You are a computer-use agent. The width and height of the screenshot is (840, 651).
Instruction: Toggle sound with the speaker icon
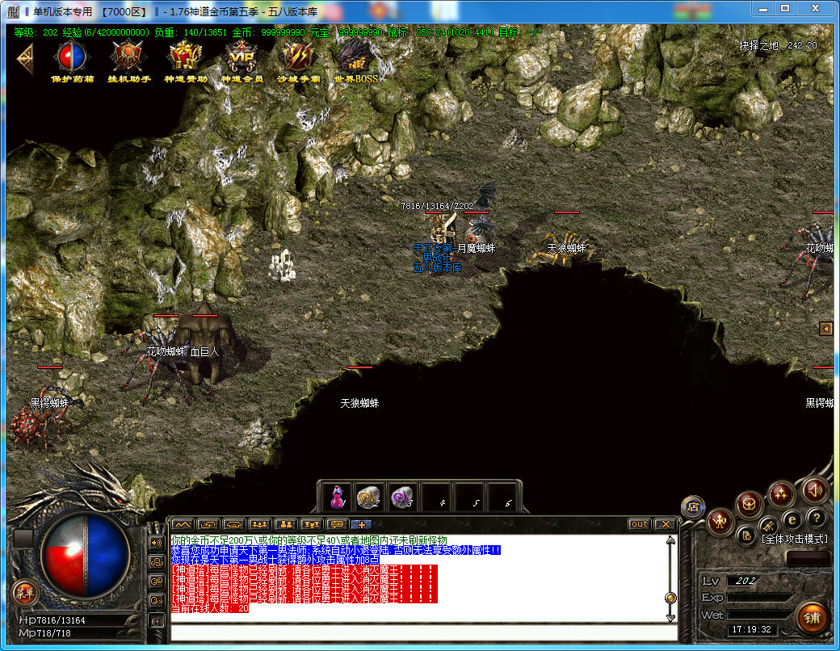point(814,489)
